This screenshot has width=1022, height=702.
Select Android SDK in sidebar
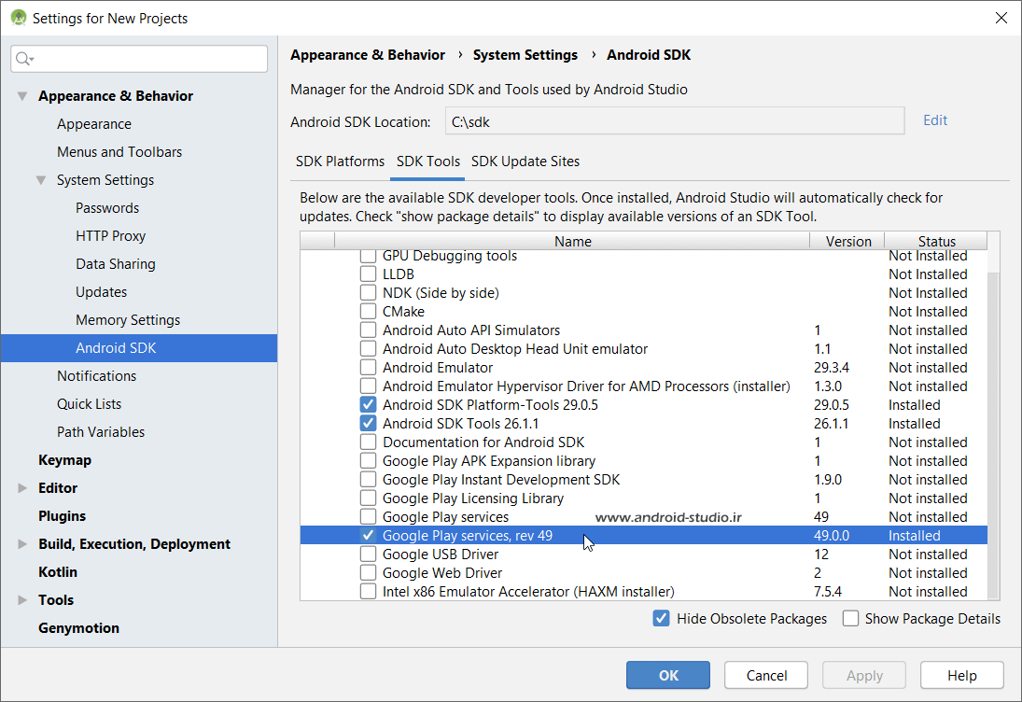pos(139,348)
